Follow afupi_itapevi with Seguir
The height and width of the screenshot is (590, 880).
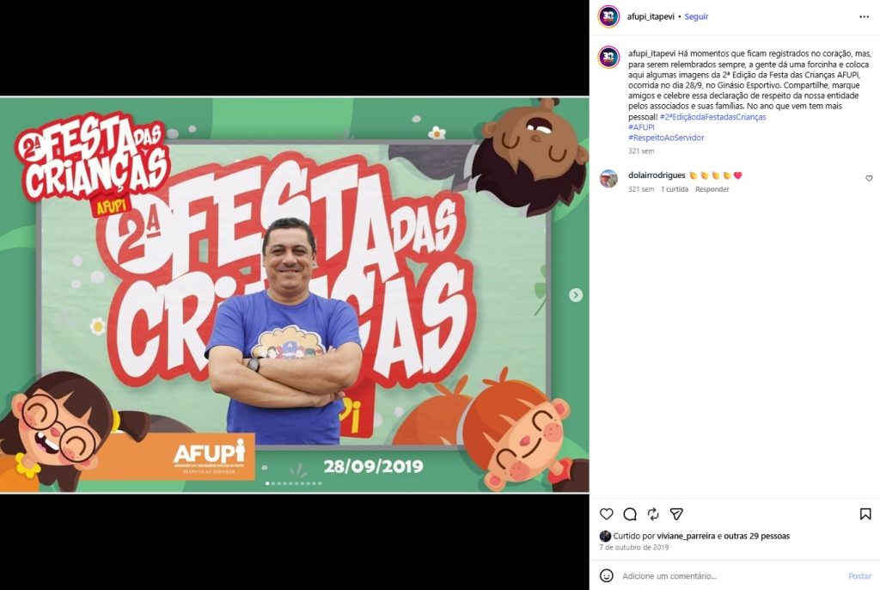[x=696, y=17]
